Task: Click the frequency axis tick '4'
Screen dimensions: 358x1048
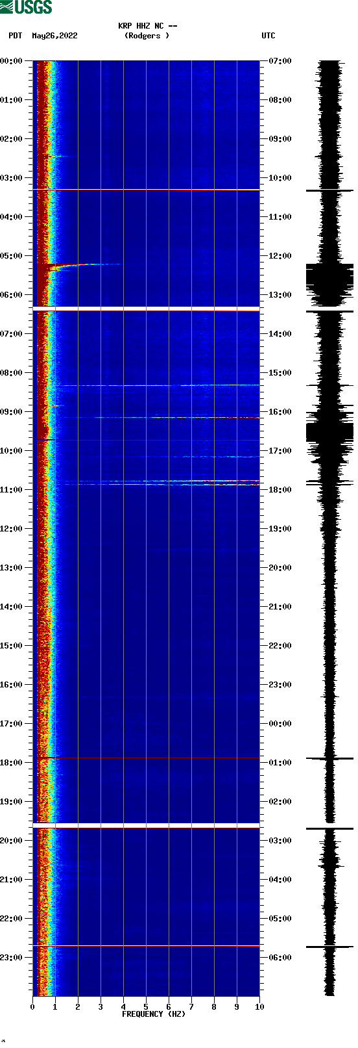Action: (x=123, y=1007)
